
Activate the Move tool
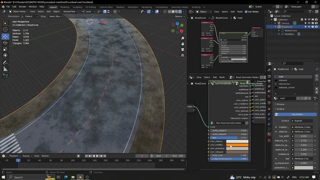[5, 36]
